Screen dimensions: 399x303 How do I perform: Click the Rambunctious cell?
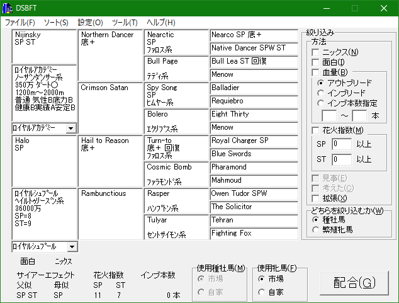(x=110, y=214)
